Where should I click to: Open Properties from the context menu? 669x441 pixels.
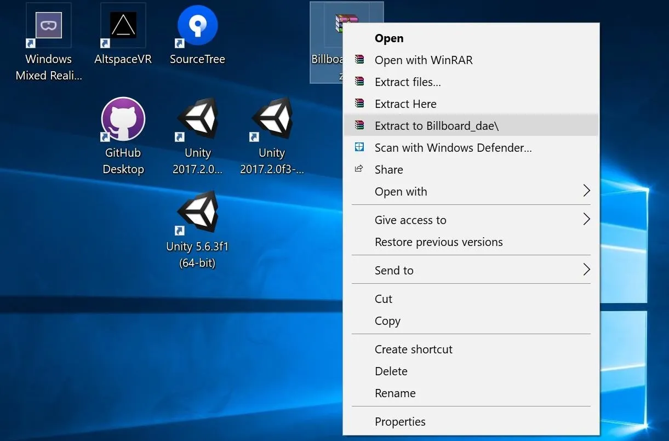tap(471, 422)
